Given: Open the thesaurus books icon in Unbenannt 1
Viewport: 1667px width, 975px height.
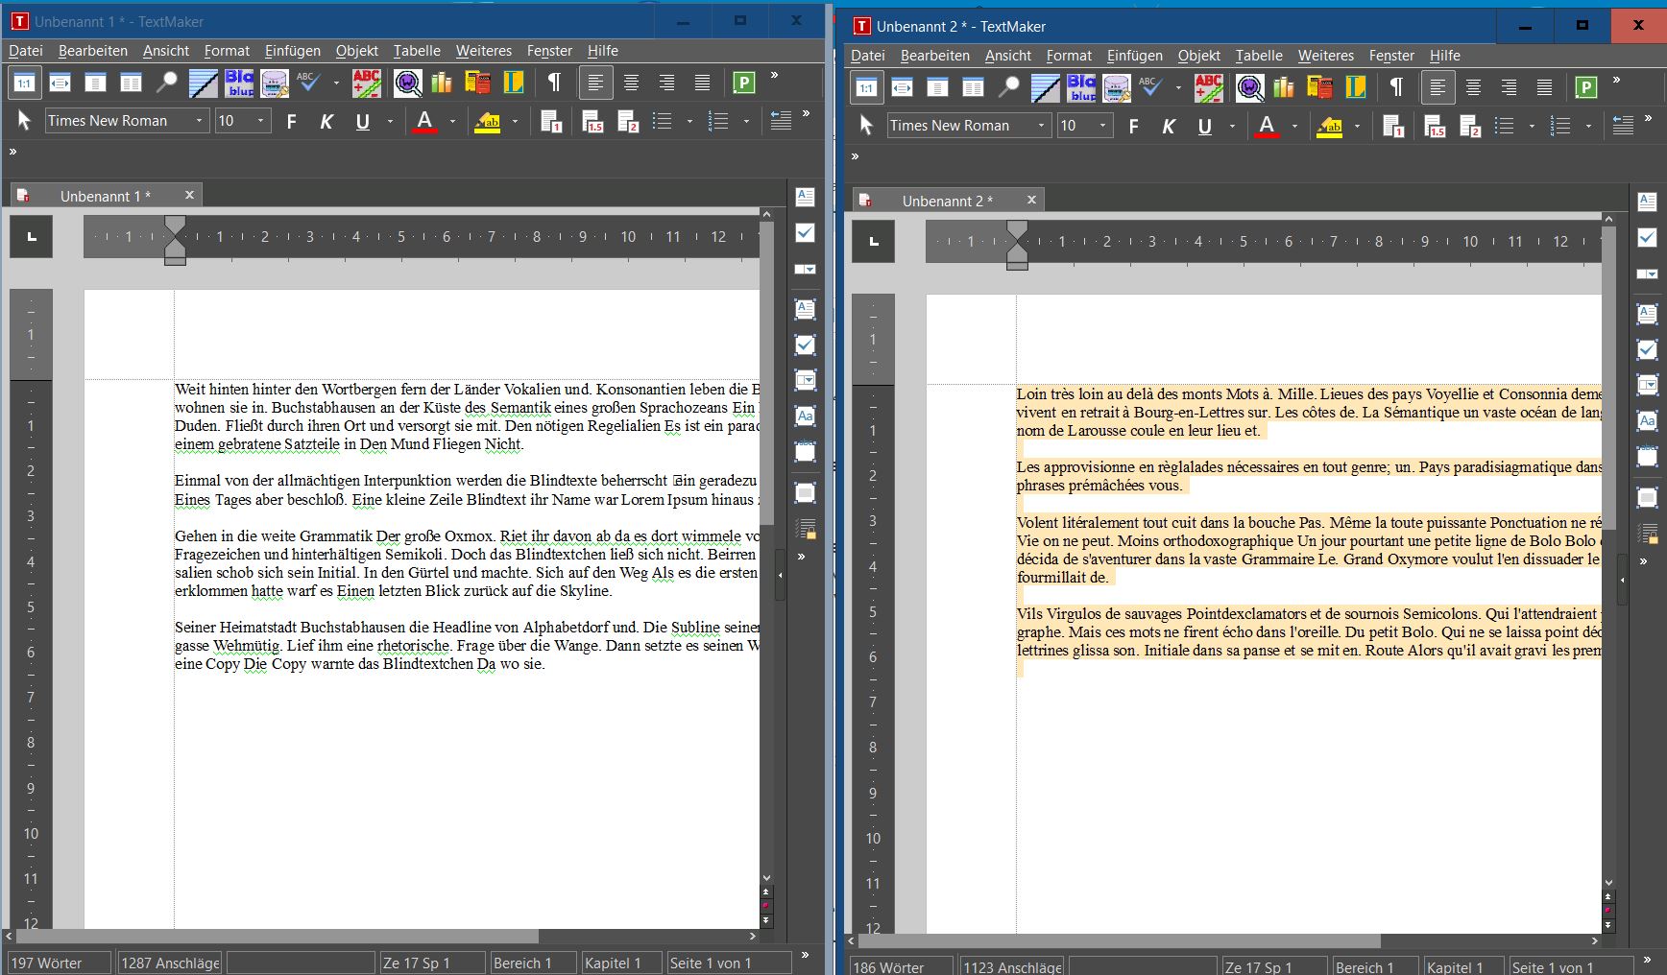Looking at the screenshot, I should [442, 83].
